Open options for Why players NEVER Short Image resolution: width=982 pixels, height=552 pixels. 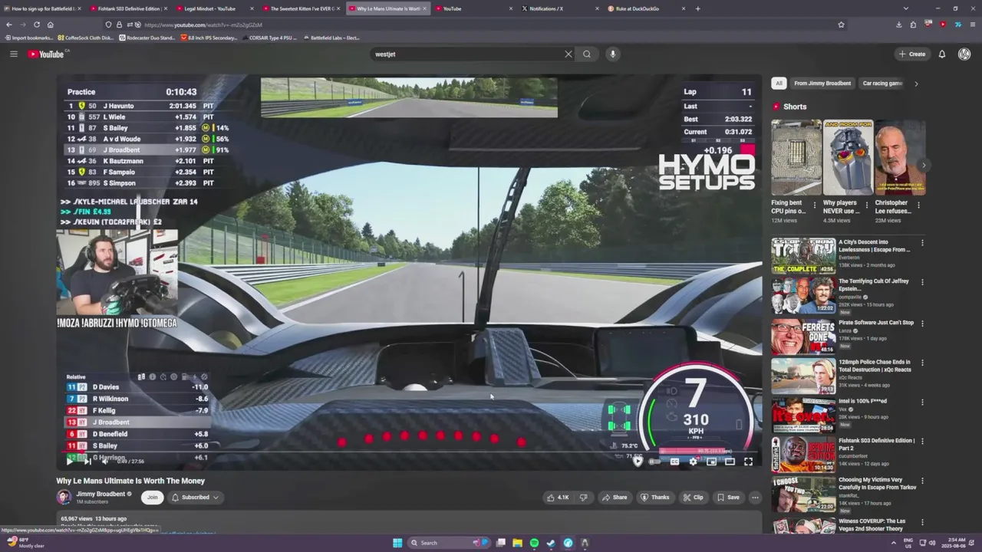pyautogui.click(x=867, y=205)
